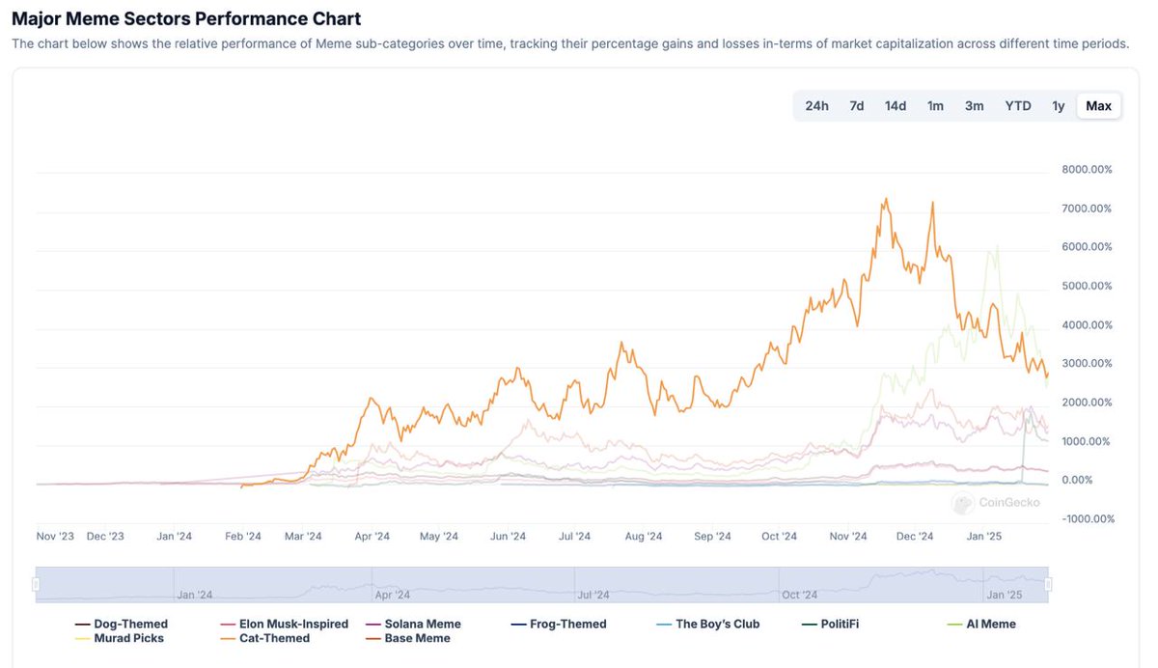Screen dimensions: 1158x668
Task: Choose the YTD time range
Action: (1018, 106)
